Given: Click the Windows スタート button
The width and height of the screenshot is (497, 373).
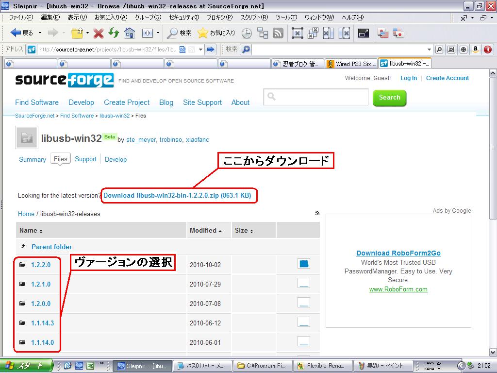Looking at the screenshot, I should pos(26,366).
